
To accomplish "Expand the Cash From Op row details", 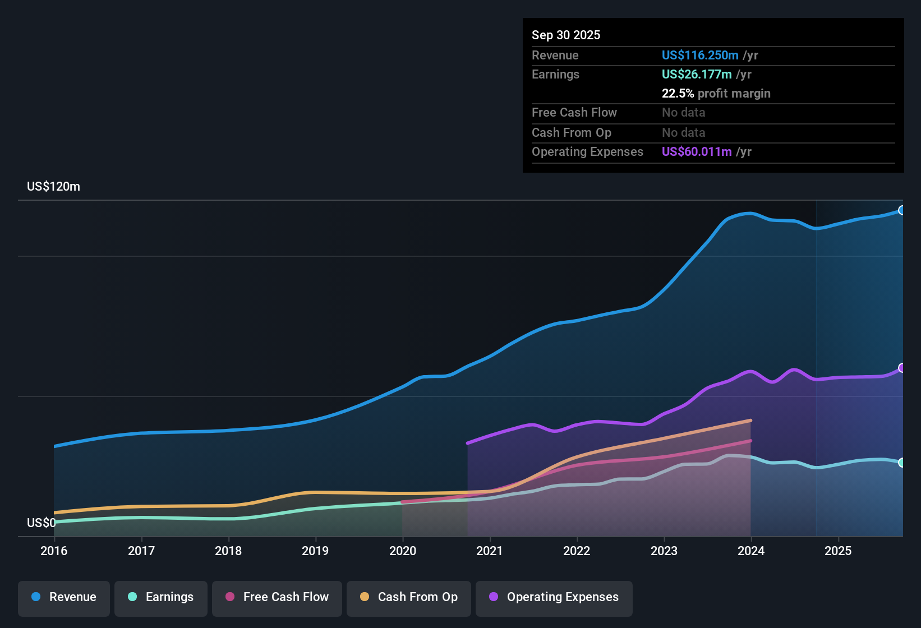I will click(x=572, y=133).
